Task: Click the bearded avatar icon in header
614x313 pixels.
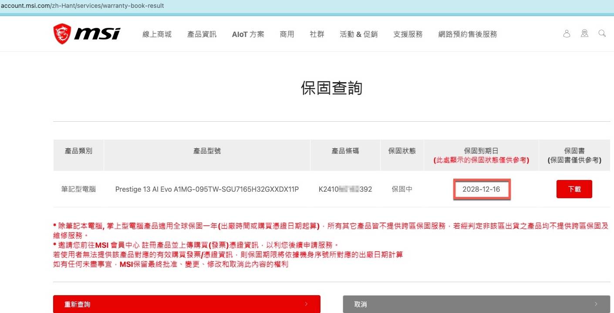Action: click(584, 33)
